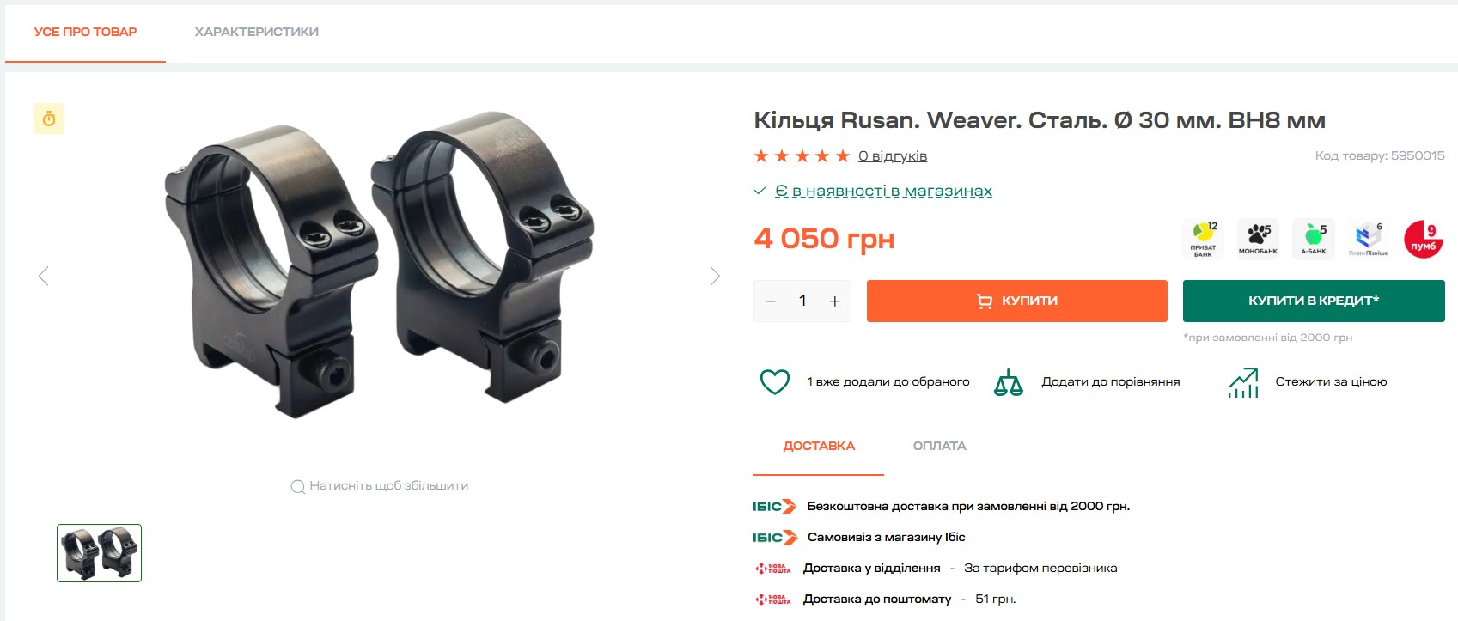The image size is (1458, 621).
Task: Show the previous product image arrow
Action: coord(44,276)
